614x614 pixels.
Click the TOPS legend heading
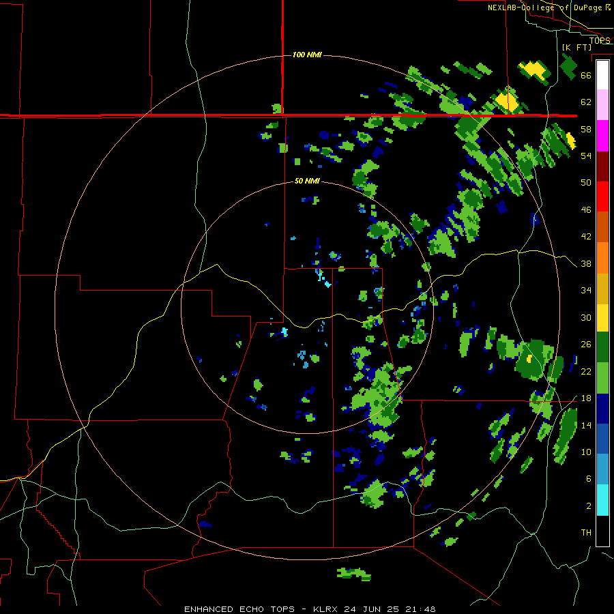coord(600,40)
